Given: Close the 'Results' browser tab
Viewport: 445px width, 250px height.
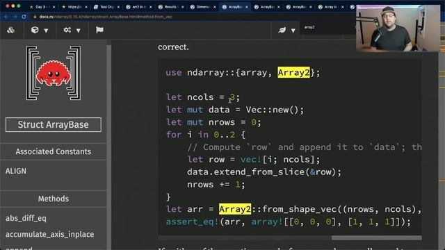Looking at the screenshot, I should click(182, 7).
